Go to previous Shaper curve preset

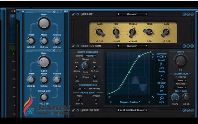(x=111, y=102)
